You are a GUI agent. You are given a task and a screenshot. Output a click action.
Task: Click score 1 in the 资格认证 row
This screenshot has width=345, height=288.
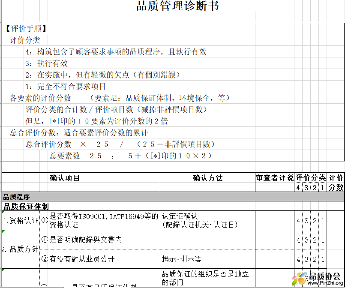pos(323,221)
